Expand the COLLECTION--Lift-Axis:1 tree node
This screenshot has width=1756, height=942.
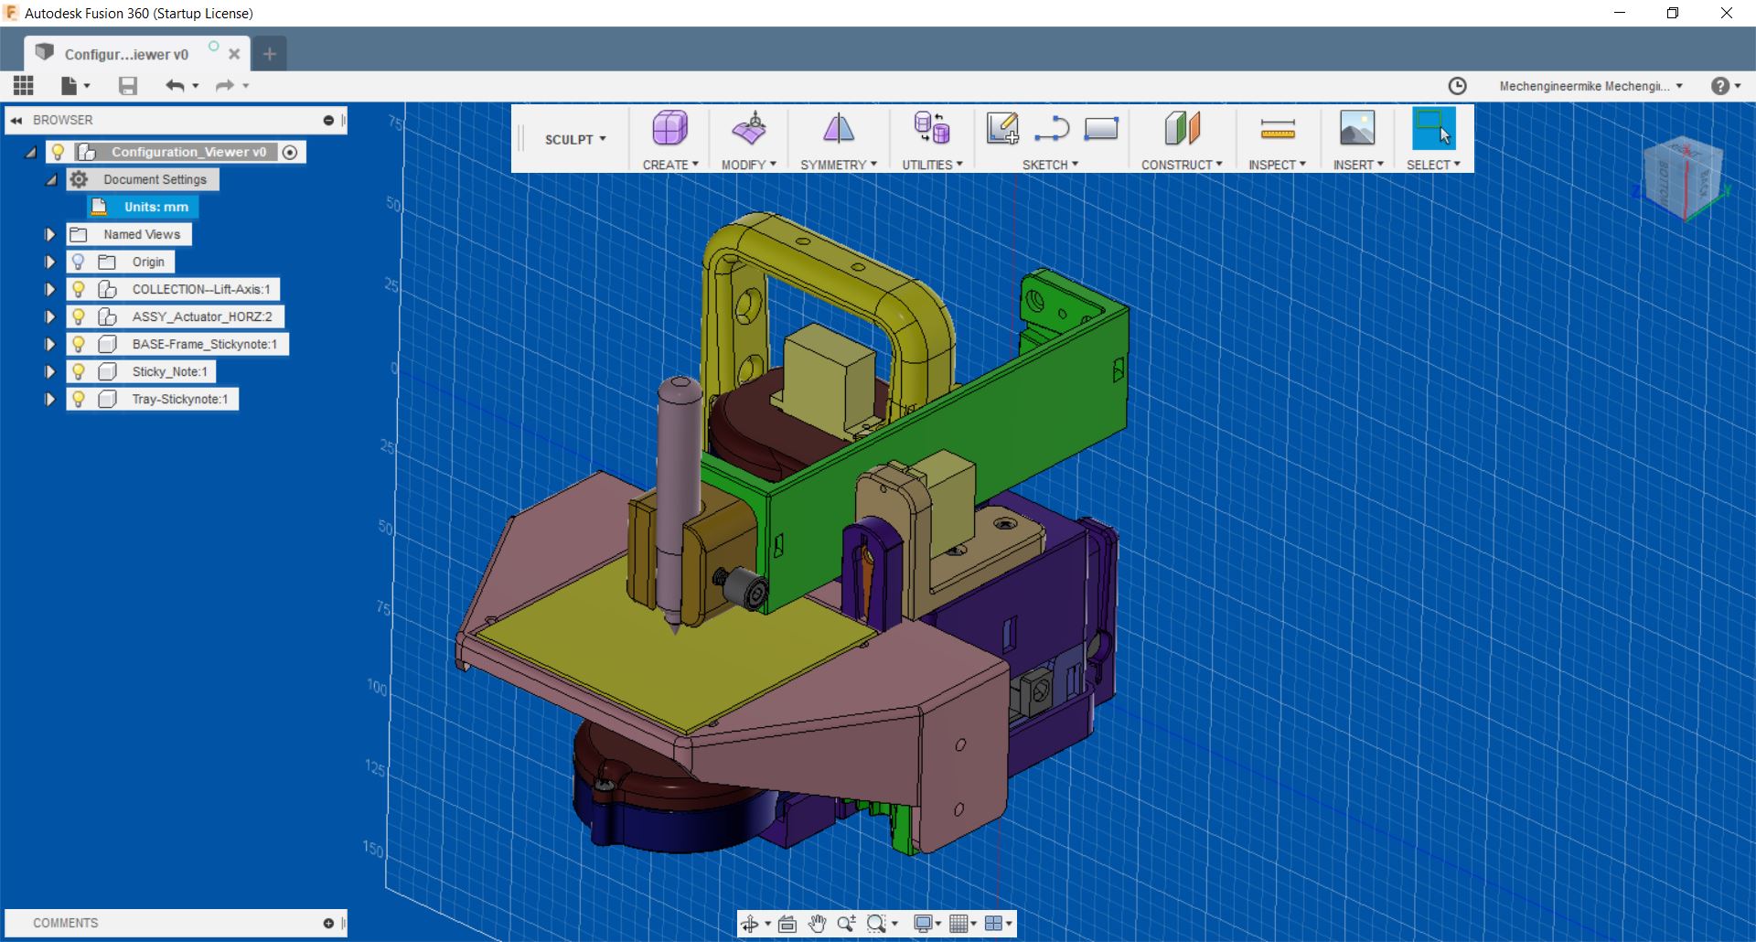50,289
